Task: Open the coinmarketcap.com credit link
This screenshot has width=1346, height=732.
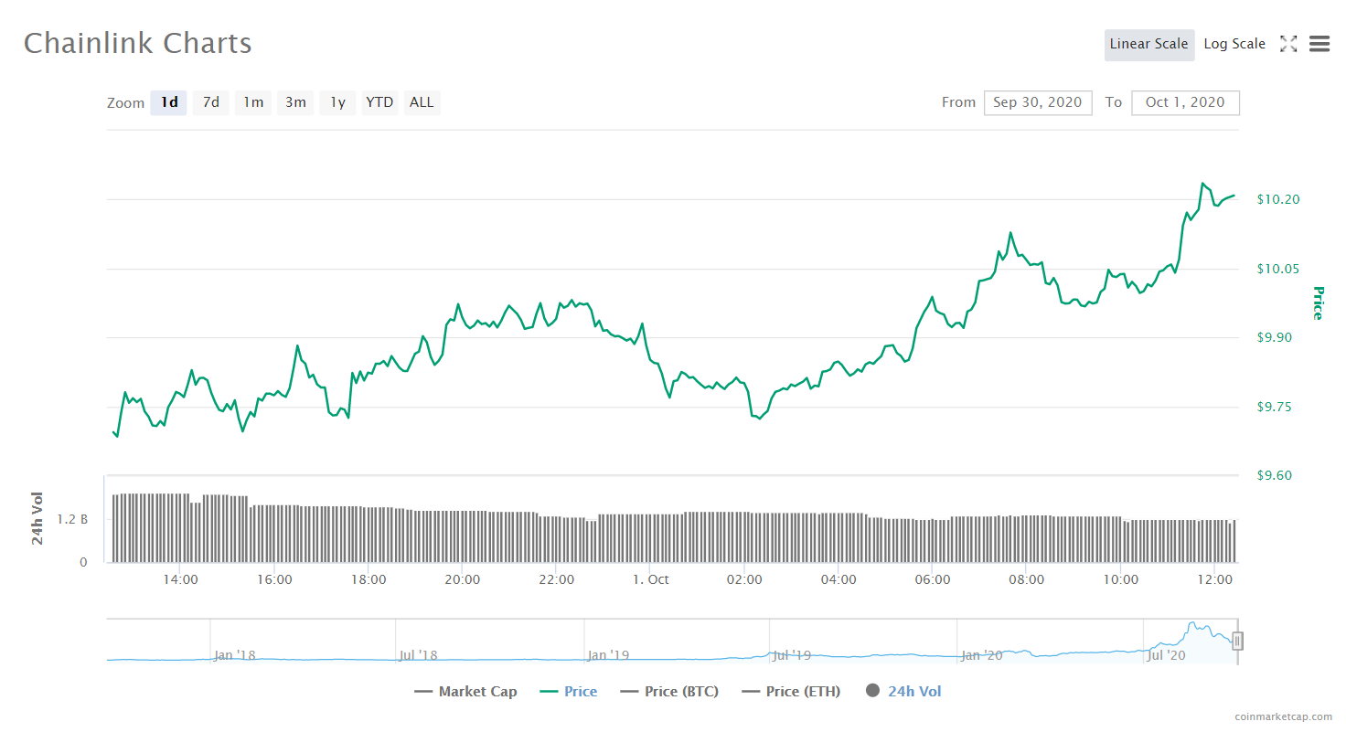Action: 1283,717
